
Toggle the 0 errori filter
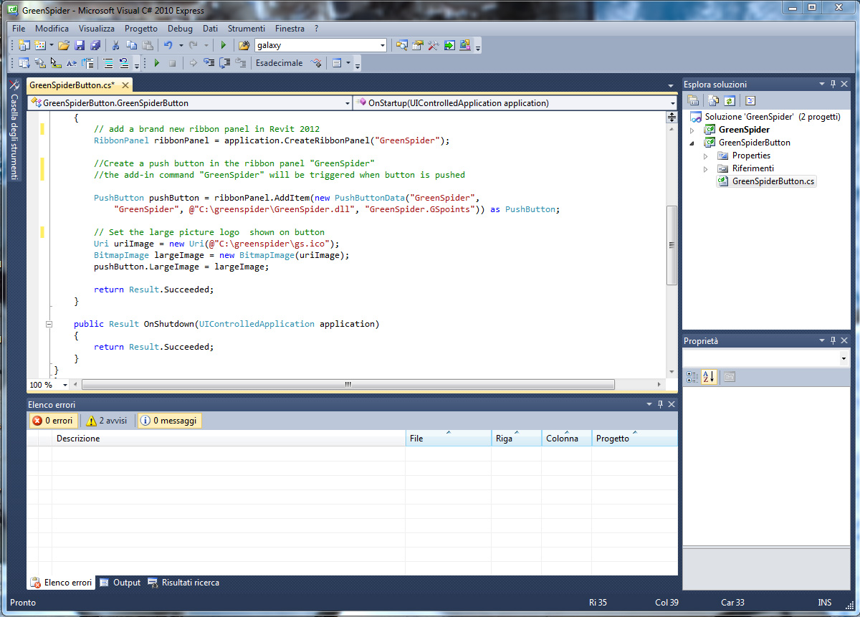tap(53, 421)
